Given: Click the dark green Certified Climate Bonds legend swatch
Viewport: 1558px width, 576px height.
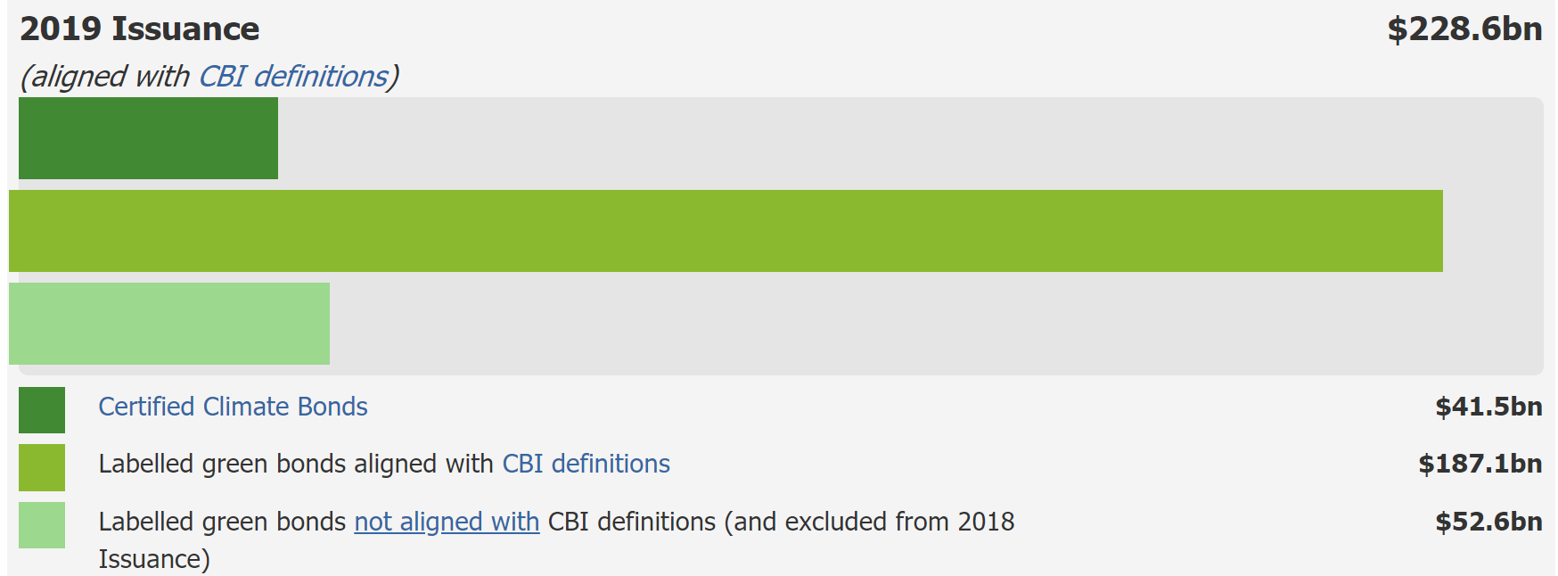Looking at the screenshot, I should pos(42,410).
